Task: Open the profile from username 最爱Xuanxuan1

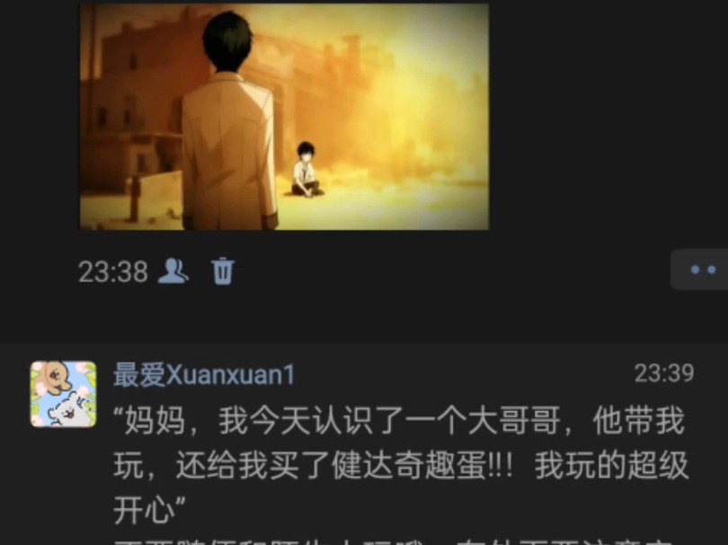Action: (204, 374)
